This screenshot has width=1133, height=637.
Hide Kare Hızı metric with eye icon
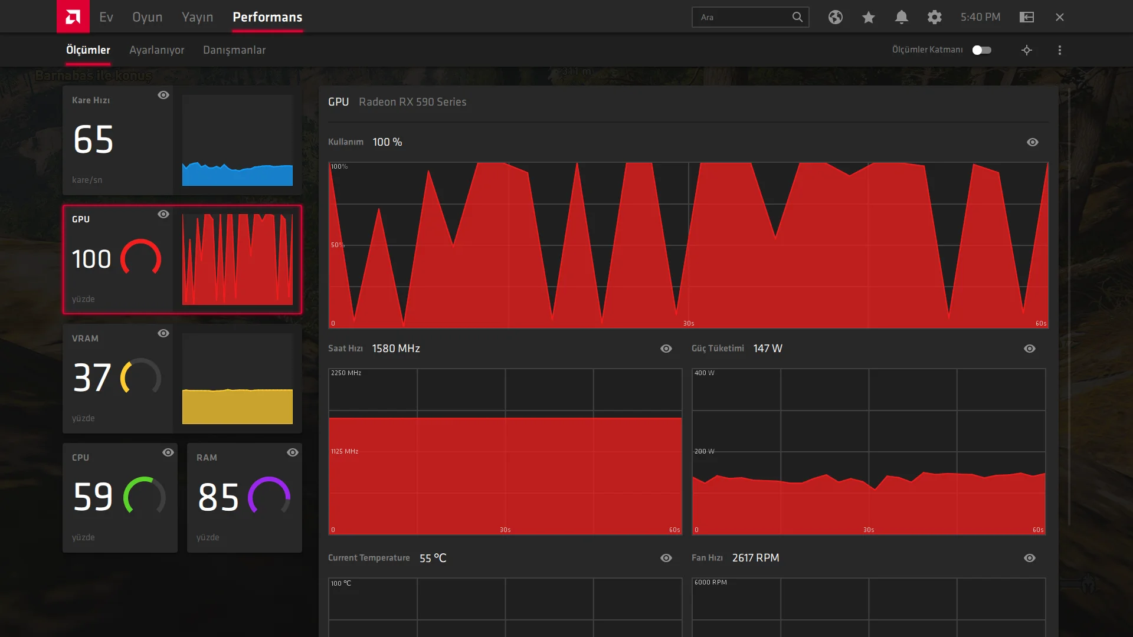[x=163, y=95]
